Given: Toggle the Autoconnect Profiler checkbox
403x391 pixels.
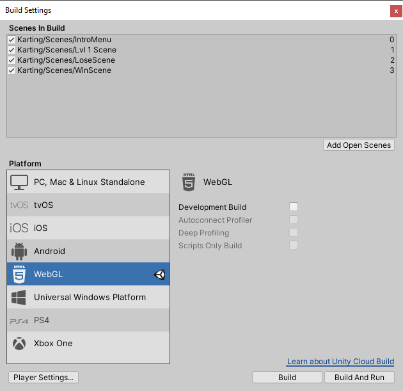Looking at the screenshot, I should pyautogui.click(x=294, y=219).
